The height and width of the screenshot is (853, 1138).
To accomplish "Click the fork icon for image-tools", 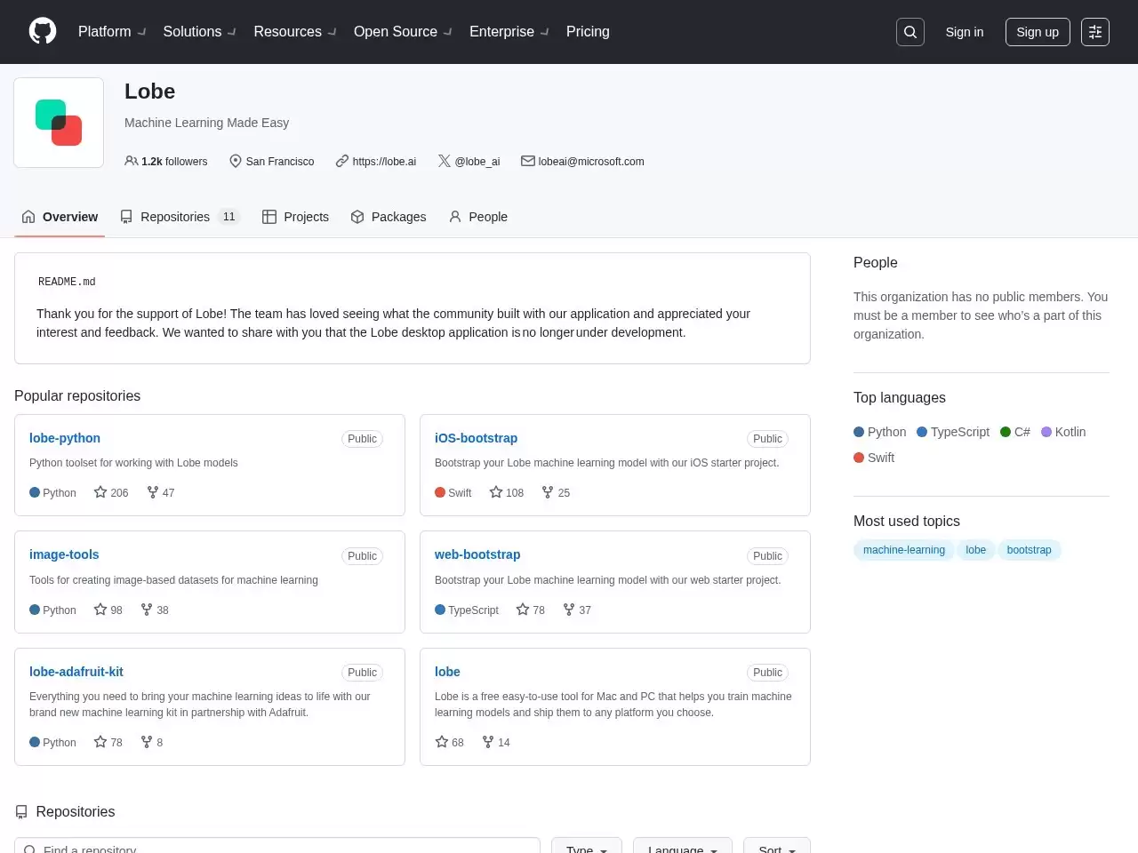I will click(147, 610).
